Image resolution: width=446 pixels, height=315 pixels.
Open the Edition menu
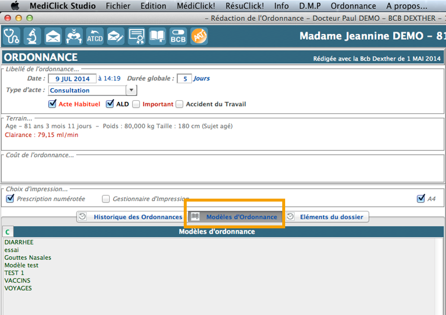coord(154,6)
